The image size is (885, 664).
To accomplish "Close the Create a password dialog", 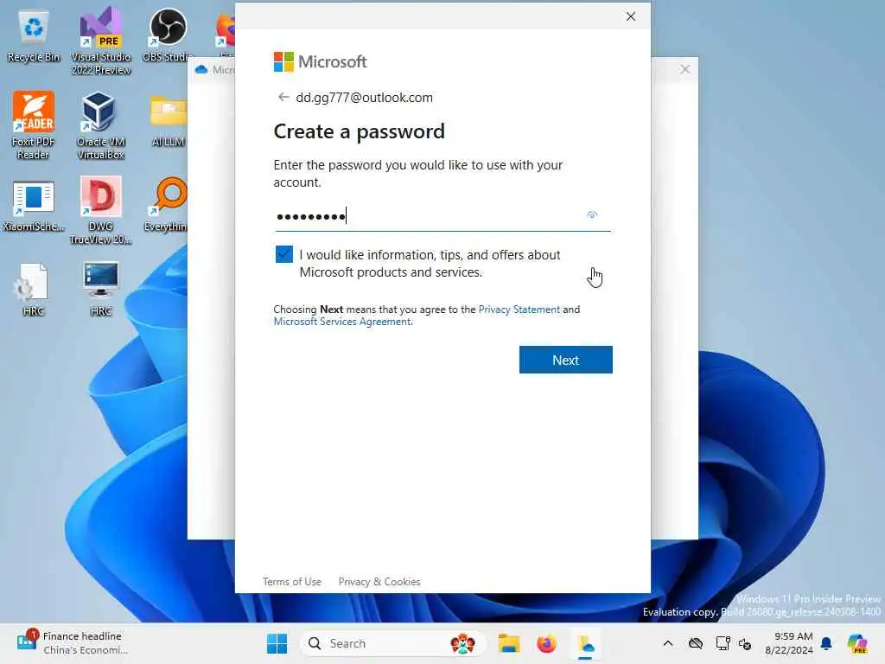I will [x=630, y=16].
